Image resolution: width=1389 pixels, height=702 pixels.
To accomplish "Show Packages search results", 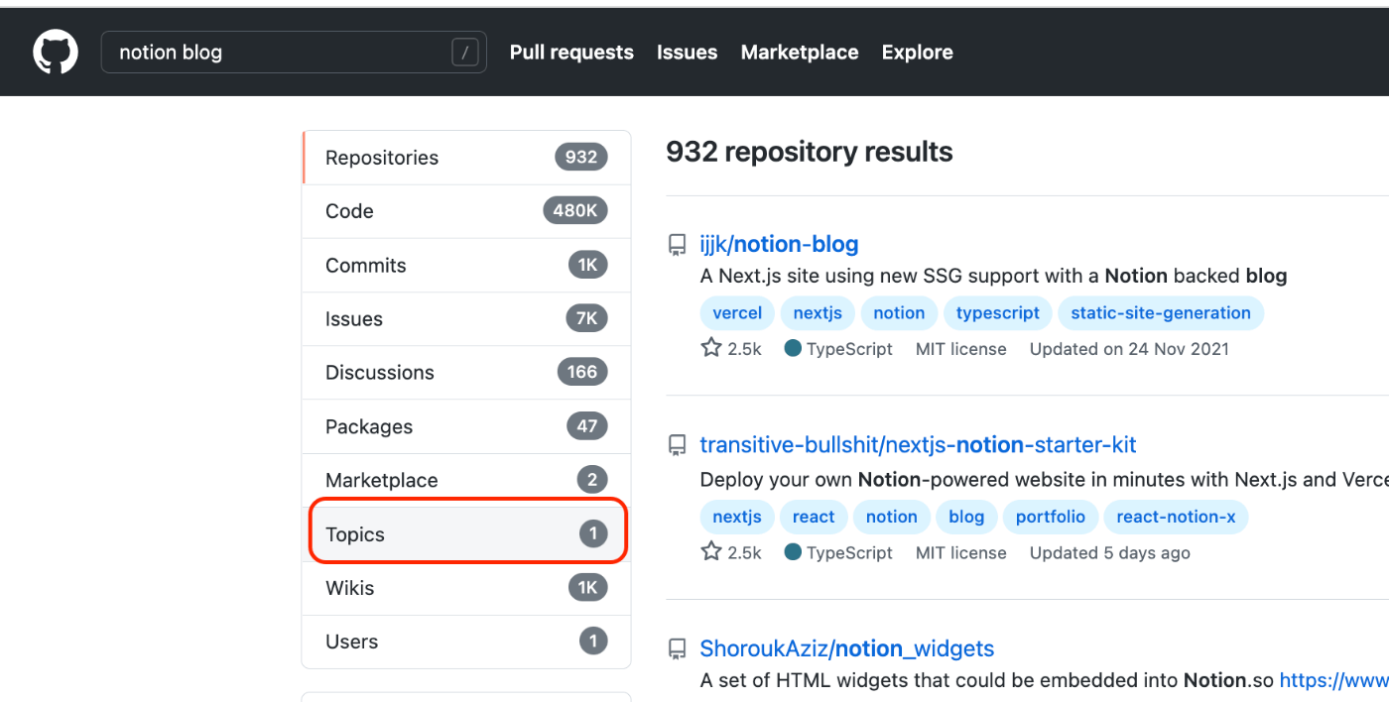I will [x=466, y=426].
